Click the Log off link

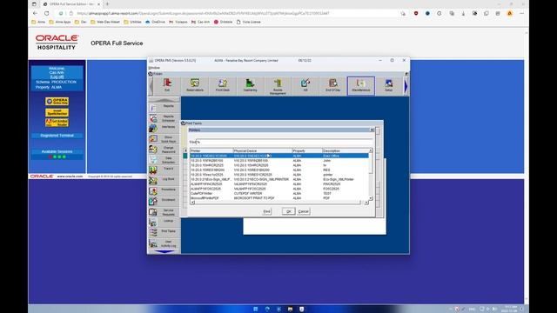pos(57,77)
